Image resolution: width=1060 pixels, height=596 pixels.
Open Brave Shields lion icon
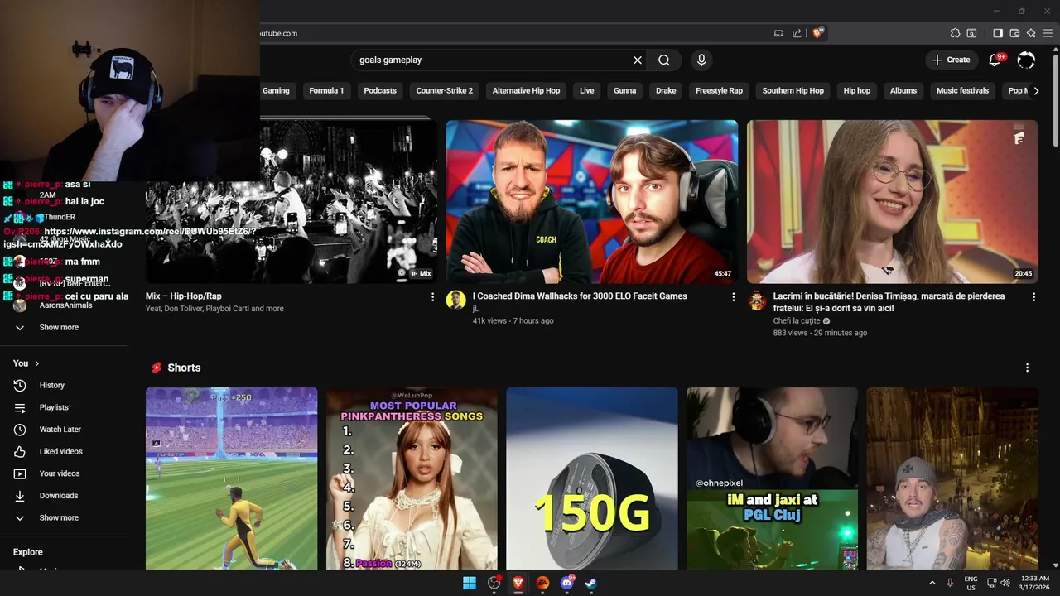pos(818,33)
